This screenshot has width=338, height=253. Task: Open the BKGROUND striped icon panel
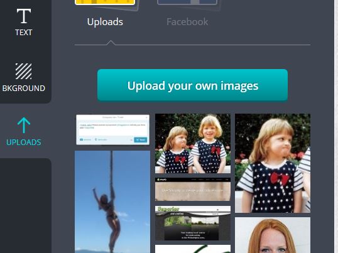[23, 71]
